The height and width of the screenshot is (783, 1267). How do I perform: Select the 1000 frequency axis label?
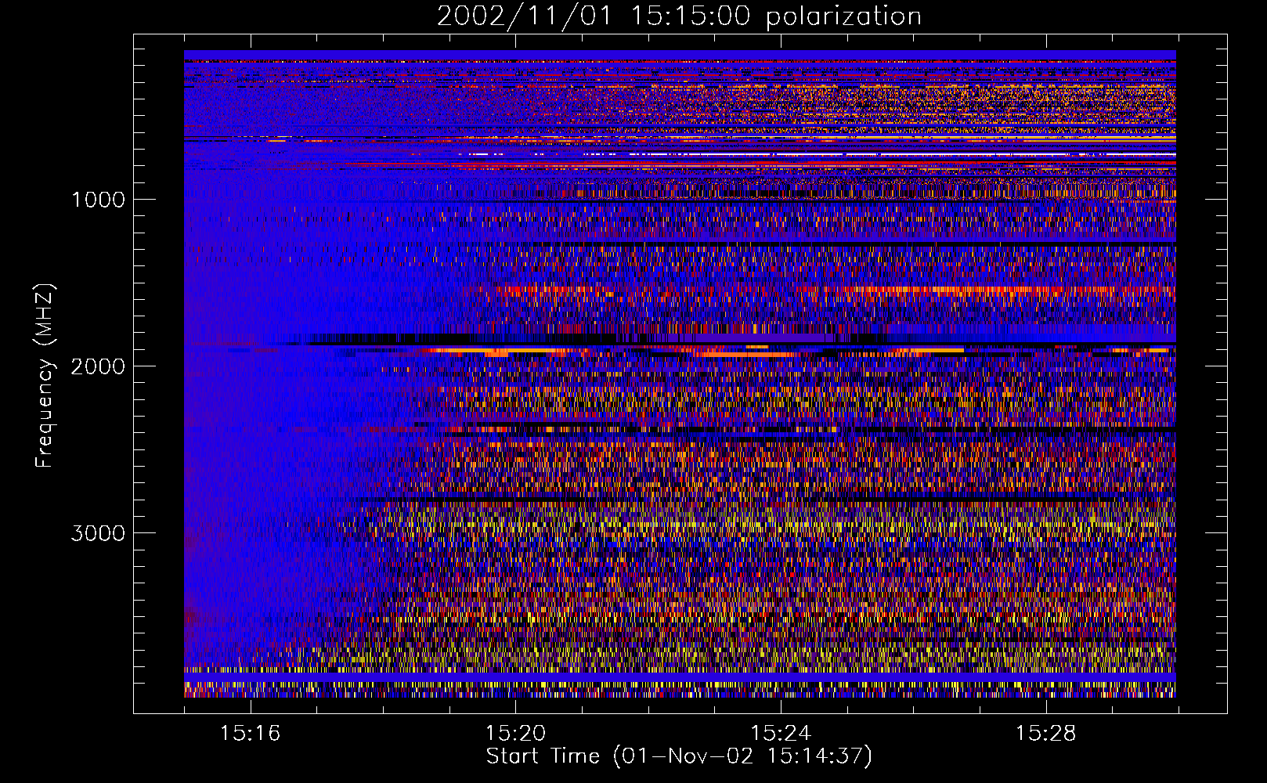98,200
